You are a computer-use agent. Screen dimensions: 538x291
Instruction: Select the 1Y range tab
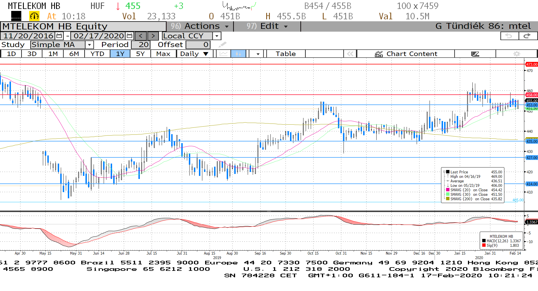point(120,54)
